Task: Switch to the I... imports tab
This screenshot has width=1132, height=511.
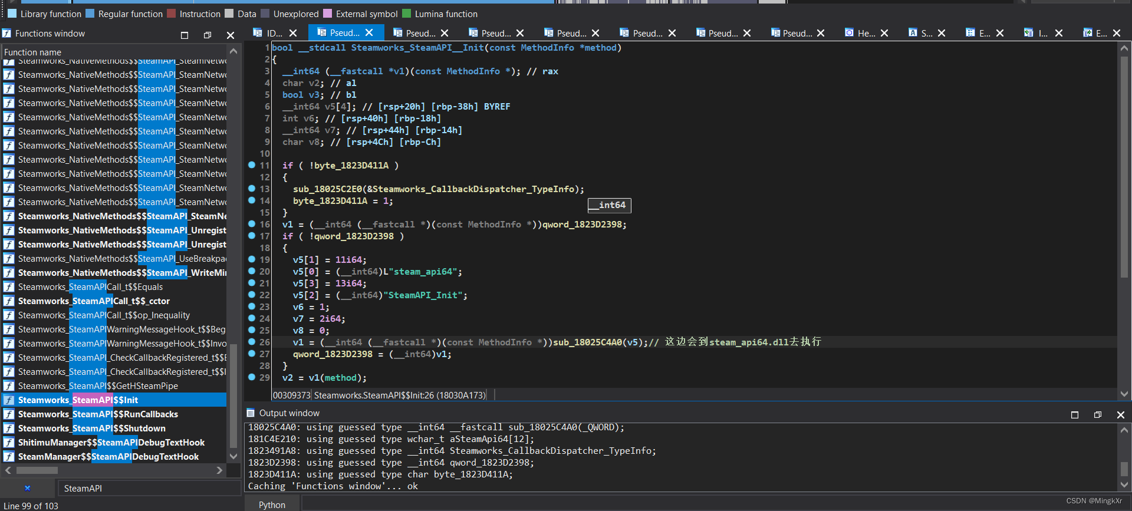Action: 1042,33
